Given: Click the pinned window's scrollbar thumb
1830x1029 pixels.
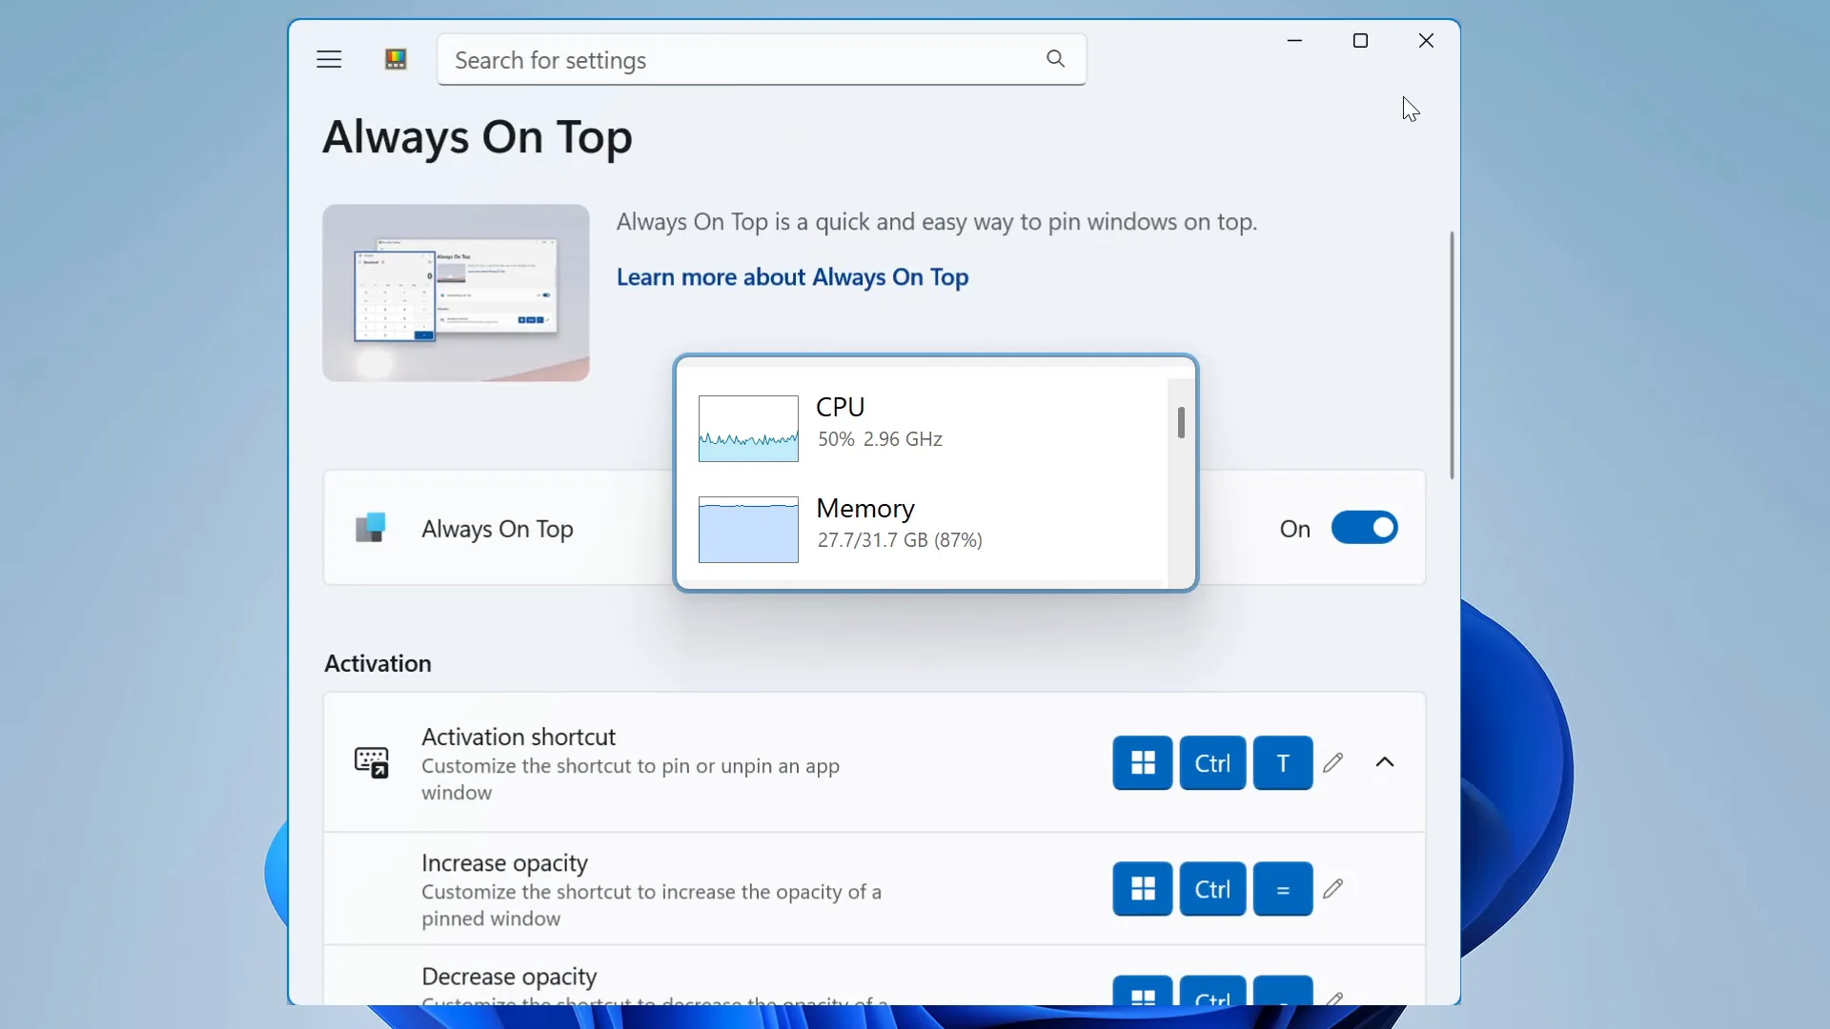Looking at the screenshot, I should click(1181, 423).
